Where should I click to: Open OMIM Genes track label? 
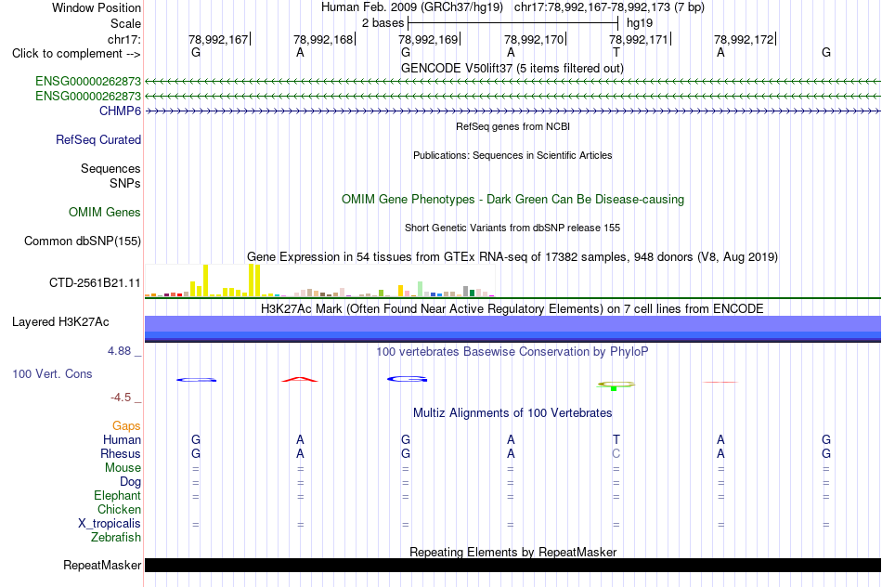[x=105, y=212]
